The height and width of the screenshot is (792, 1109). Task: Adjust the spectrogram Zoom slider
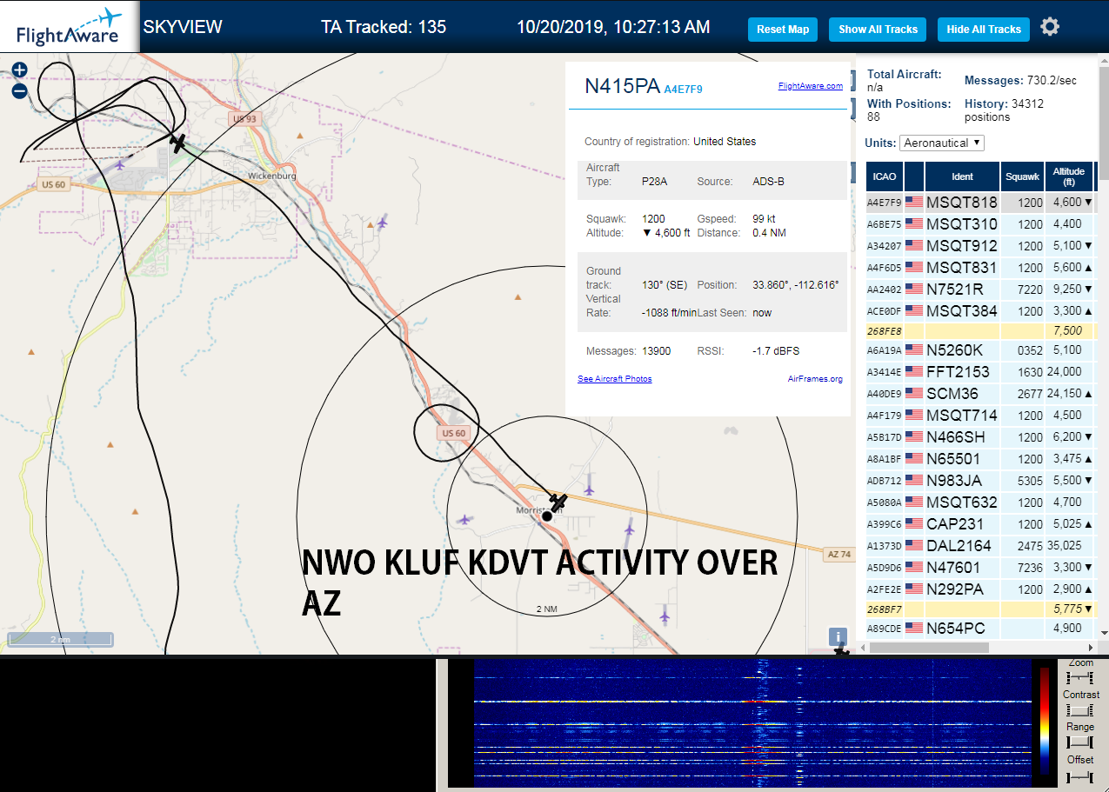coord(1080,677)
